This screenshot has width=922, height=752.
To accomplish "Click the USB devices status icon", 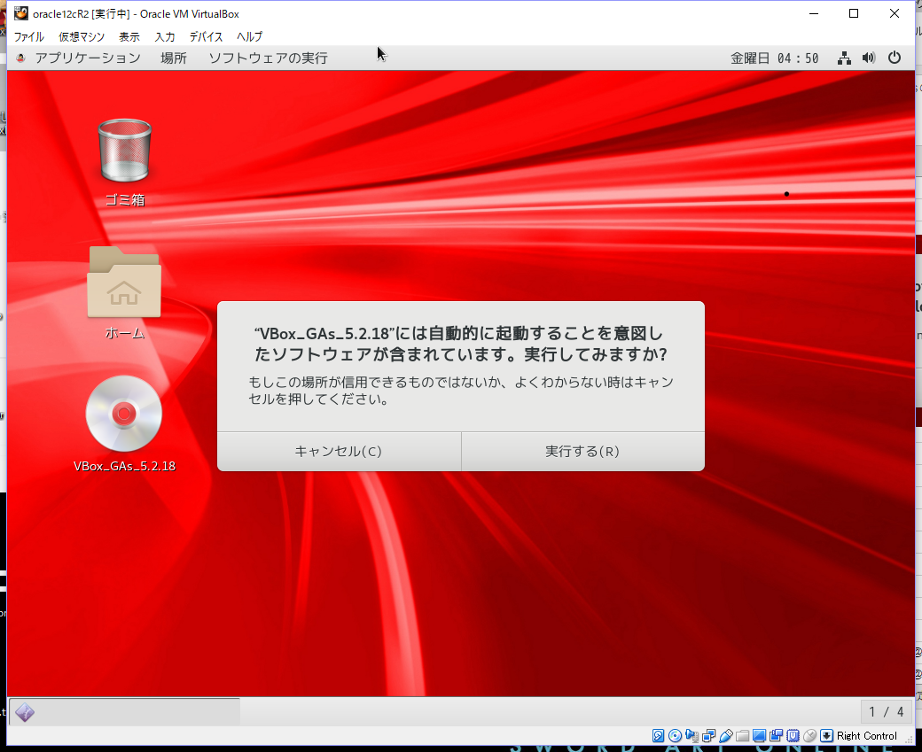I will point(724,736).
